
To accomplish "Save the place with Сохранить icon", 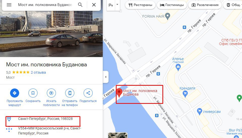I will click(33, 93).
